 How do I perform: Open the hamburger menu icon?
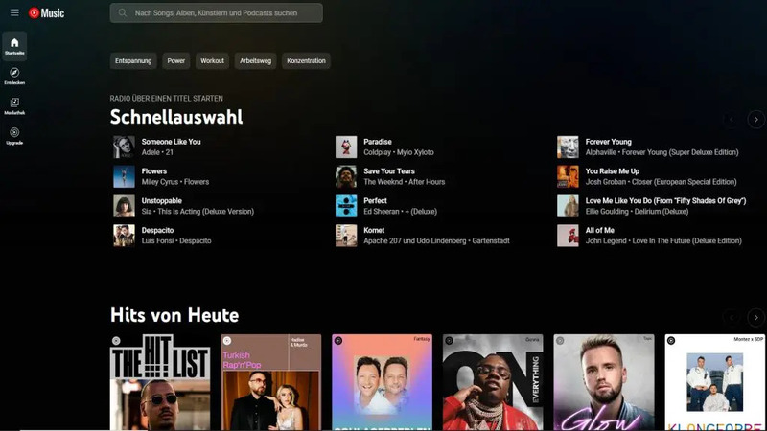[14, 12]
